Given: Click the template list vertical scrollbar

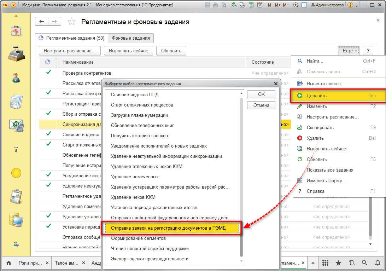Looking at the screenshot, I should point(241,176).
